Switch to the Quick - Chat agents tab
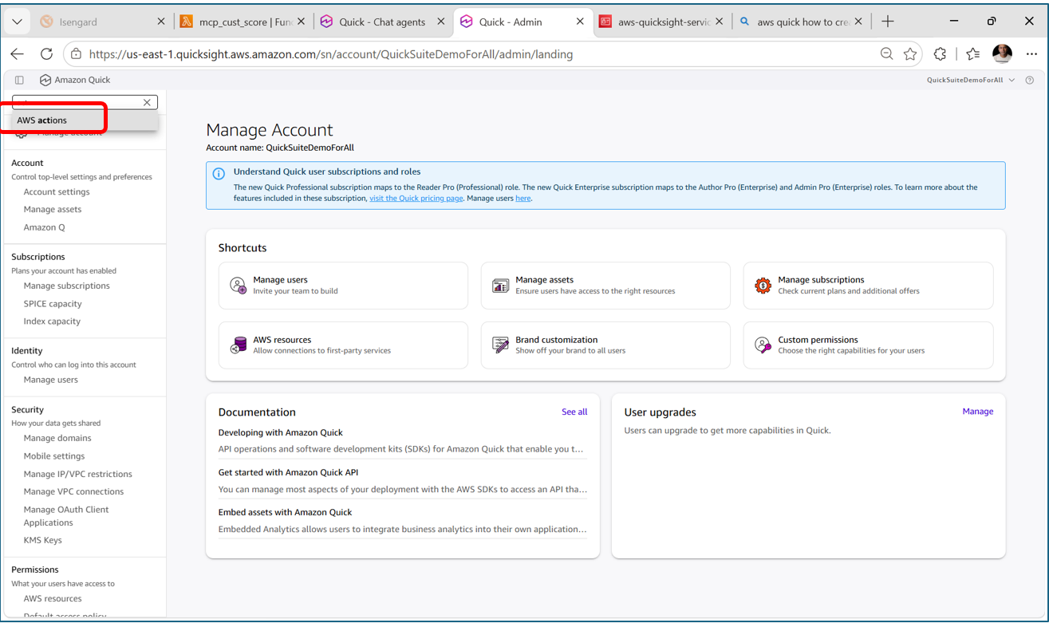The image size is (1049, 623). 383,22
